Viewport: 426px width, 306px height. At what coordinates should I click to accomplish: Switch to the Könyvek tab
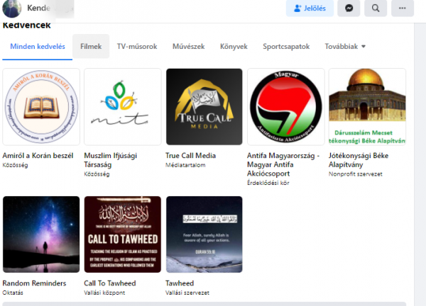pos(234,46)
